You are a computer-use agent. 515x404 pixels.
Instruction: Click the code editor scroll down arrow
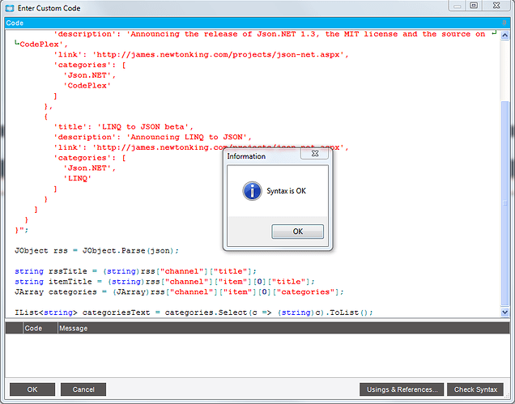click(504, 312)
